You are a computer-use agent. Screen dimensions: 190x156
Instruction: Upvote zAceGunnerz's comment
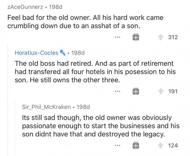[161, 37]
